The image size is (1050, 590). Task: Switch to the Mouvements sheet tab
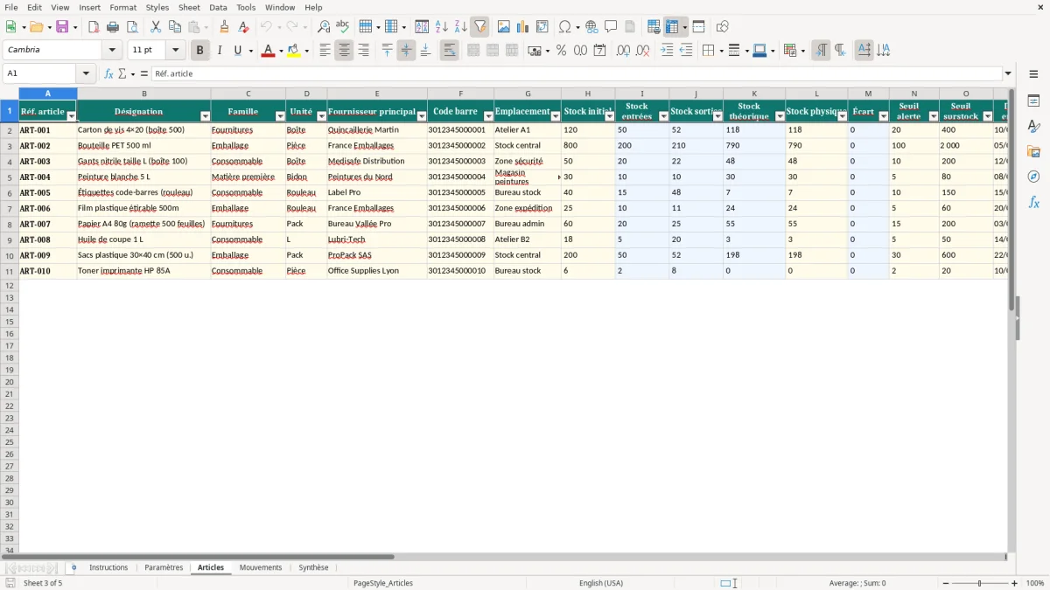click(261, 567)
